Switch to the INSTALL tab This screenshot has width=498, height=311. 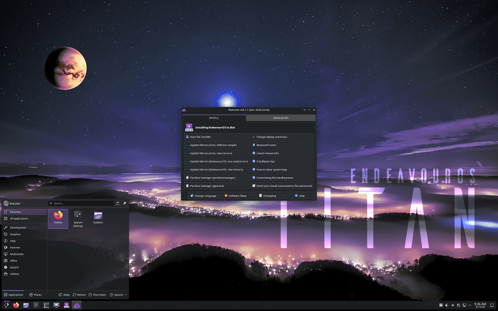214,118
